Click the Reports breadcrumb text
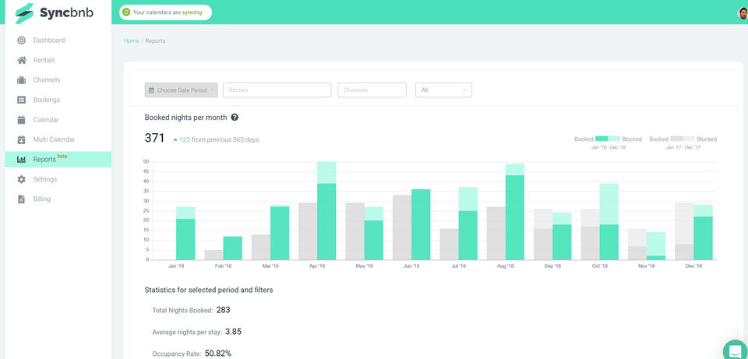 click(156, 41)
